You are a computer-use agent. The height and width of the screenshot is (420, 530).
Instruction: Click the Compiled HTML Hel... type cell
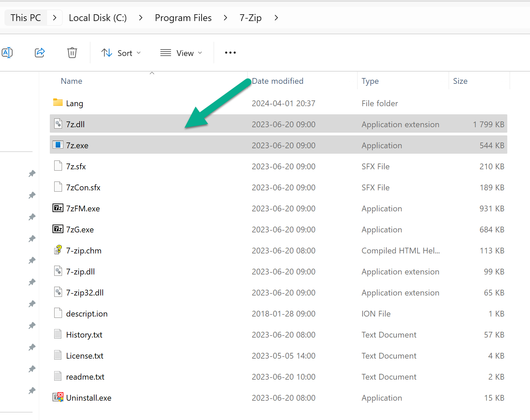tap(401, 251)
